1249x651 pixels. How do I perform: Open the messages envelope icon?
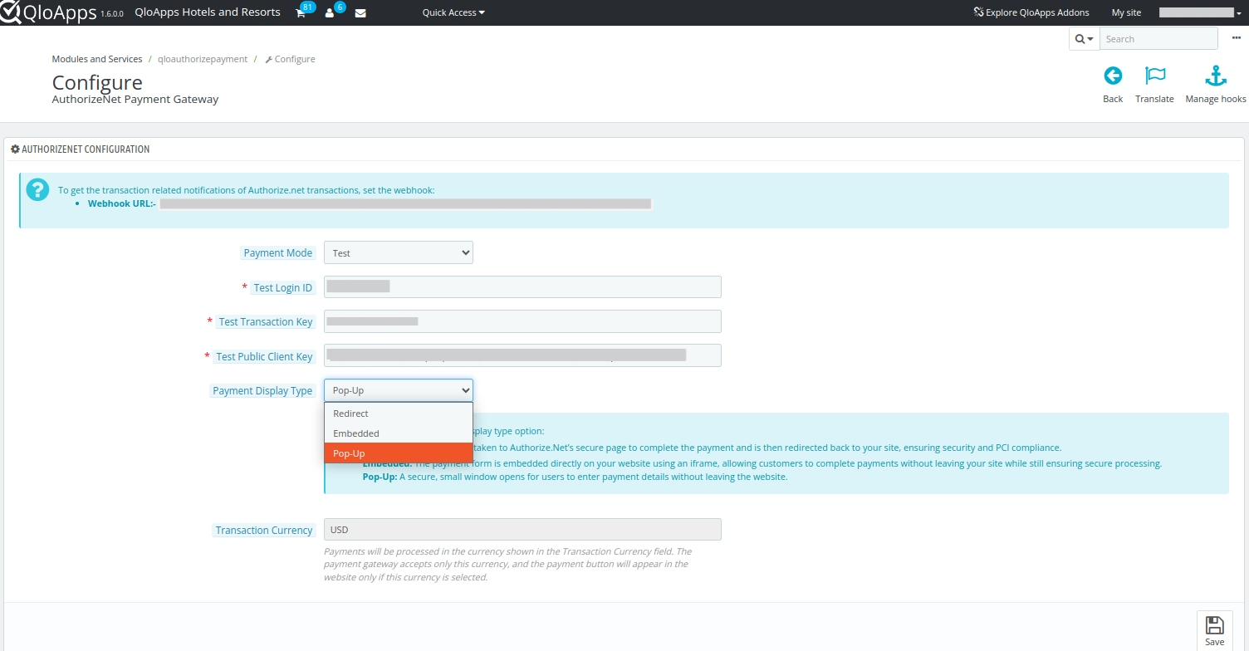[360, 13]
